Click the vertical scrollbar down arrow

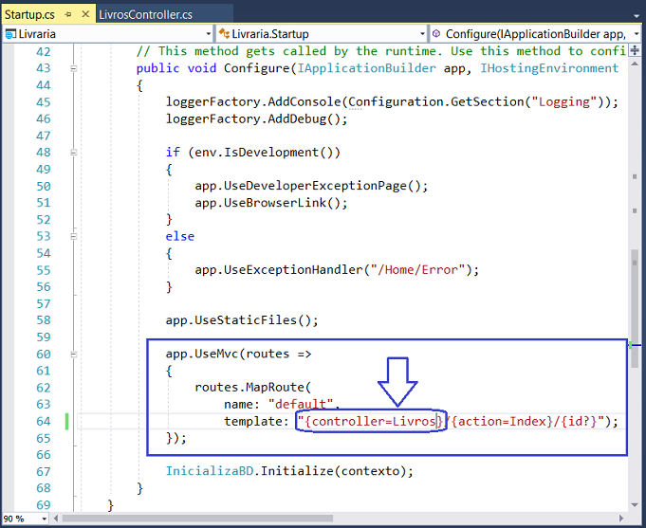click(x=635, y=505)
